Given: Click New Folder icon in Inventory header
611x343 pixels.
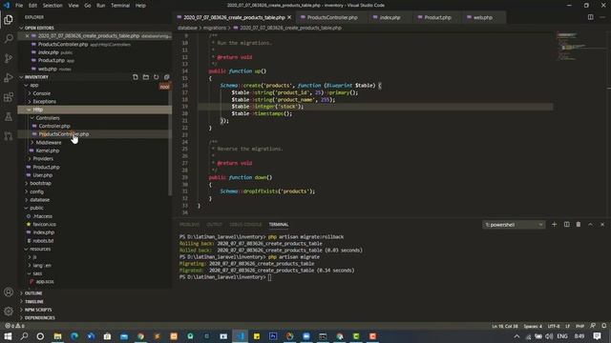Looking at the screenshot, I should [146, 77].
